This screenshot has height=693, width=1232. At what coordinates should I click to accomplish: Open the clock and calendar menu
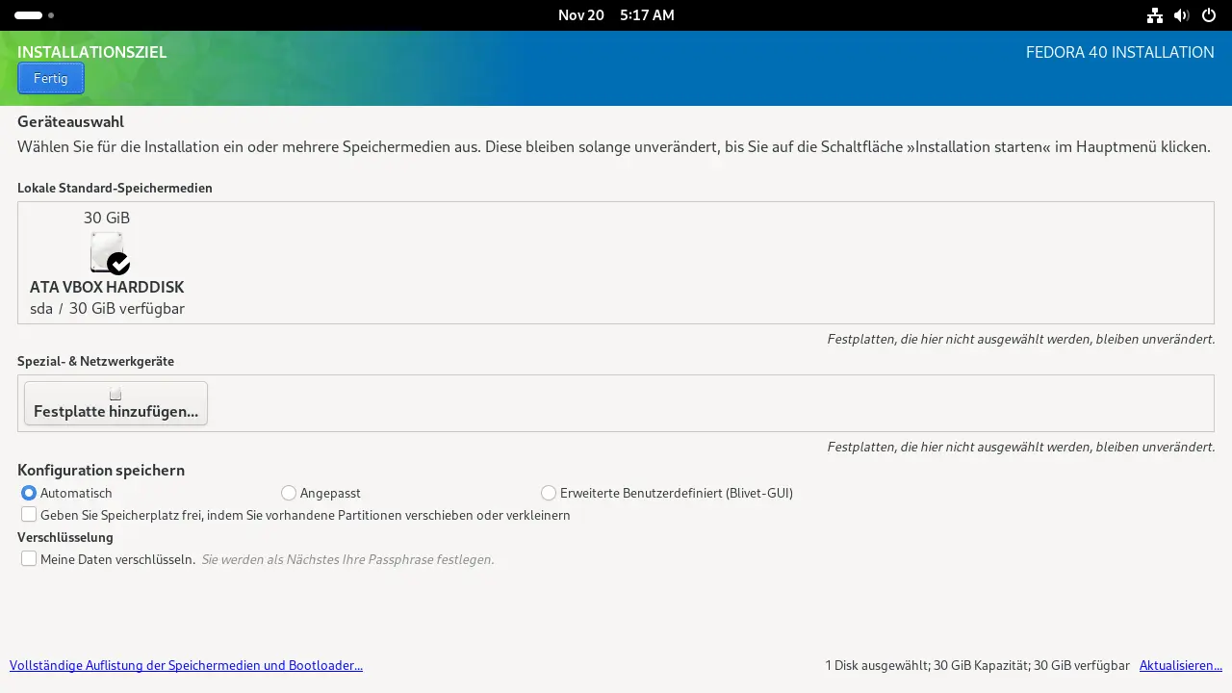point(616,15)
